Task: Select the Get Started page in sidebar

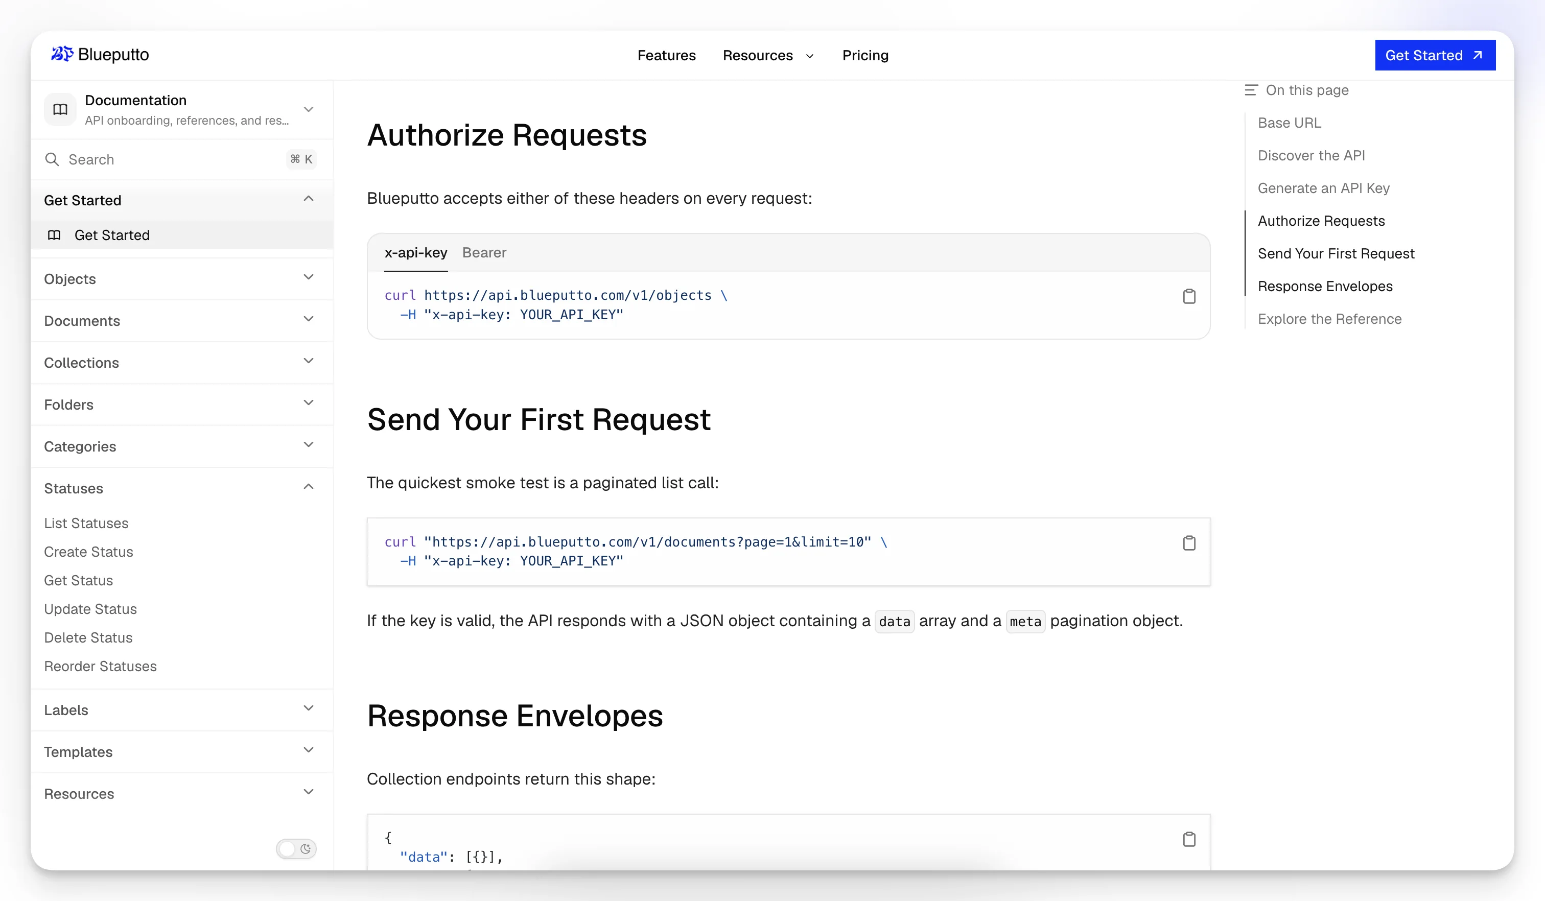Action: [181, 235]
